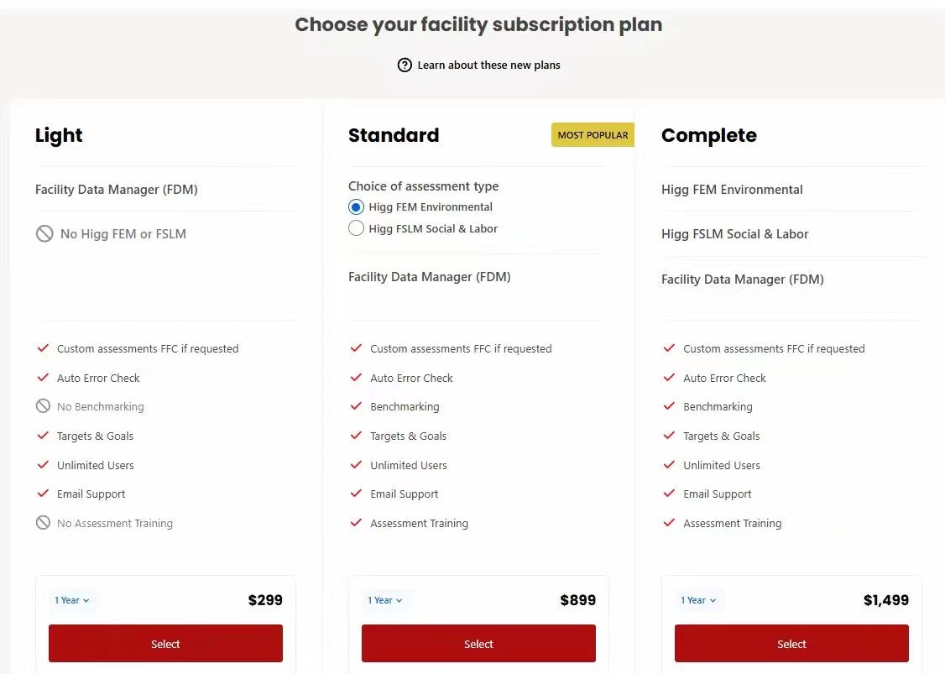Click the checkmark beside Targets & Goals in Complete plan
The width and height of the screenshot is (945, 674).
click(x=669, y=436)
